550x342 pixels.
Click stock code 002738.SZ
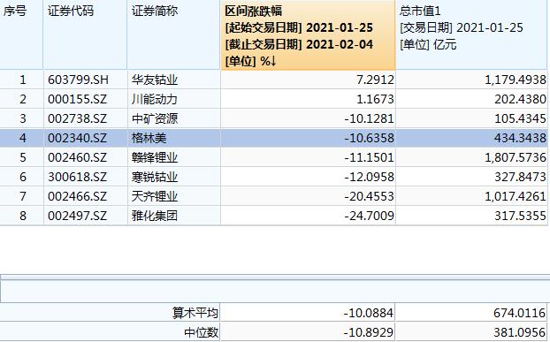77,118
